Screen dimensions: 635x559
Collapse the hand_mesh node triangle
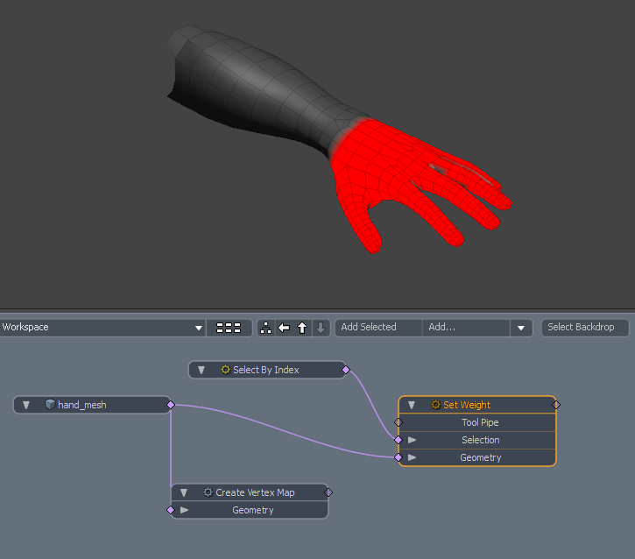[x=26, y=405]
